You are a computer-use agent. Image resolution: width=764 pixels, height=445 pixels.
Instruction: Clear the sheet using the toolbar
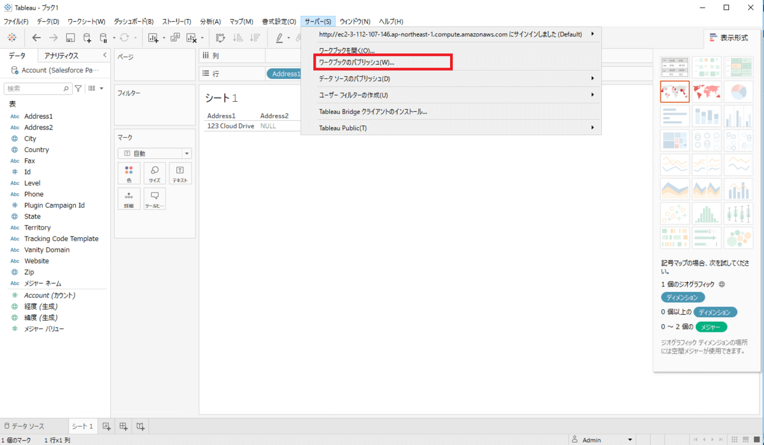[x=192, y=38]
